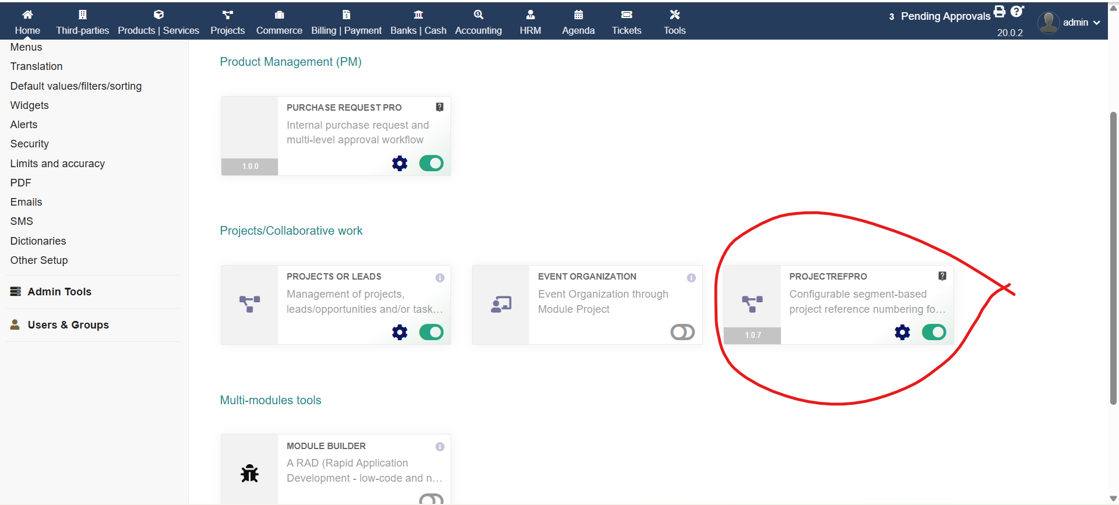Open the Projects top menu

227,22
